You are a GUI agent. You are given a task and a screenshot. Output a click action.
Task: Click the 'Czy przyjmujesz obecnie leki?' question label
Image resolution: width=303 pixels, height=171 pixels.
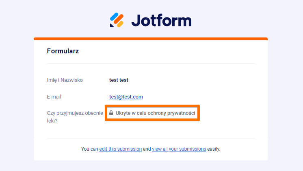[x=75, y=113]
